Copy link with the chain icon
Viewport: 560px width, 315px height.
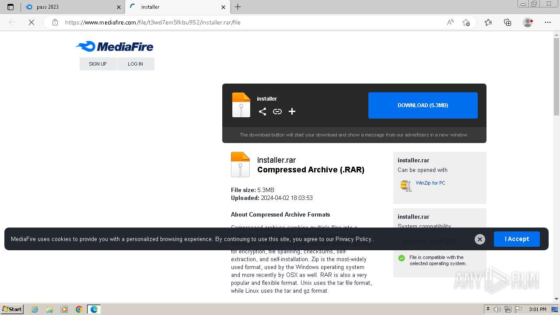[277, 112]
